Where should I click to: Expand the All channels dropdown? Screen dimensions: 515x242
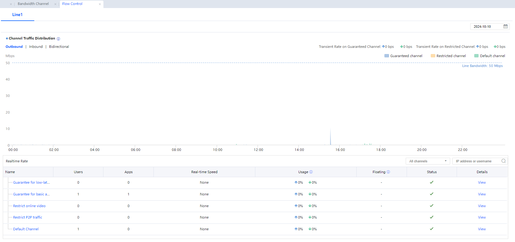tap(428, 161)
